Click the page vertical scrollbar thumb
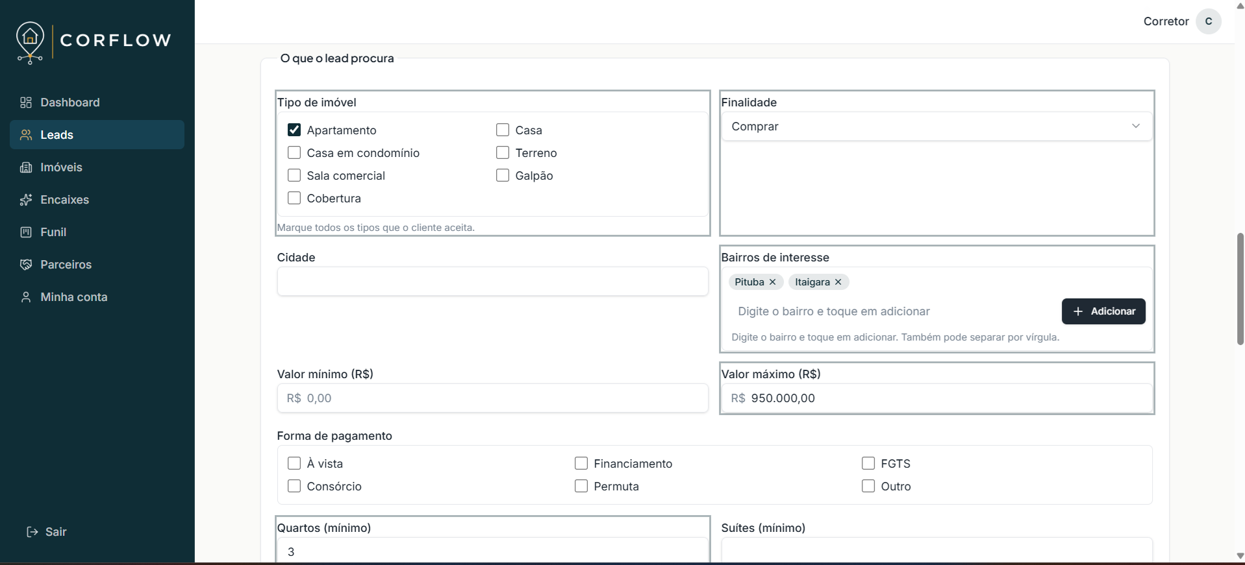The height and width of the screenshot is (565, 1245). click(x=1240, y=289)
